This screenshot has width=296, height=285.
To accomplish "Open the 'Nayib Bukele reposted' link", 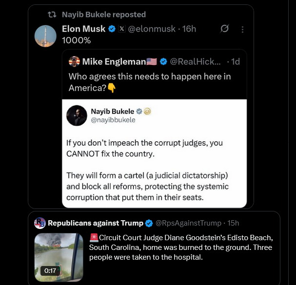I will pos(103,15).
